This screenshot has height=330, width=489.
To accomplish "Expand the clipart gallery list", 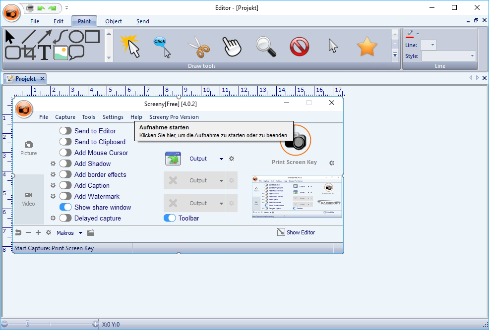I will pos(395,55).
